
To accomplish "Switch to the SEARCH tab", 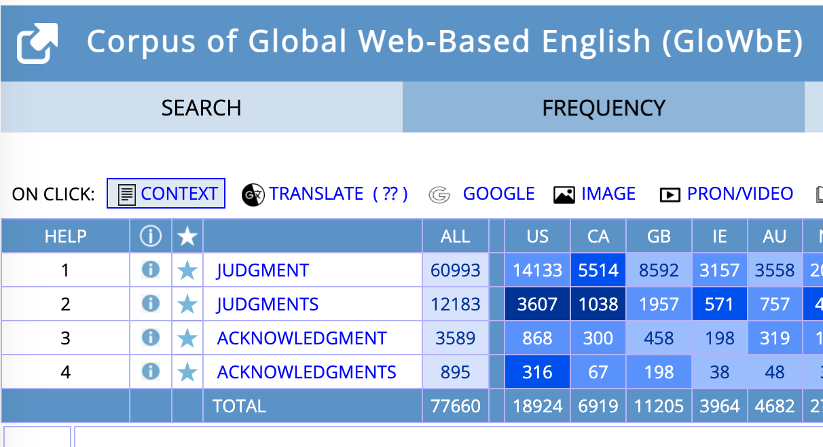I will pyautogui.click(x=202, y=107).
